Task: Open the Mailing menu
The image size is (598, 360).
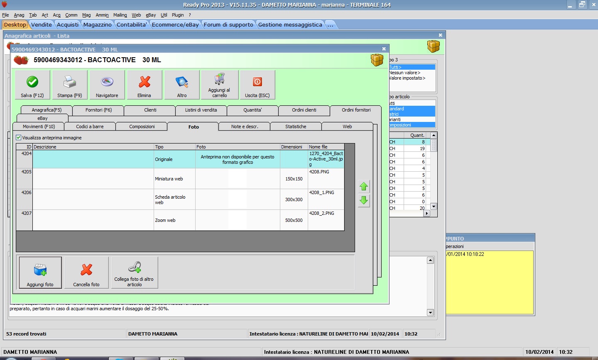Action: (x=120, y=15)
